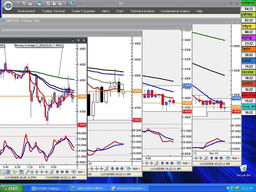256x192 pixels.
Task: Click the template icon in the 4:00-axis chart window
Action: pyautogui.click(x=179, y=163)
